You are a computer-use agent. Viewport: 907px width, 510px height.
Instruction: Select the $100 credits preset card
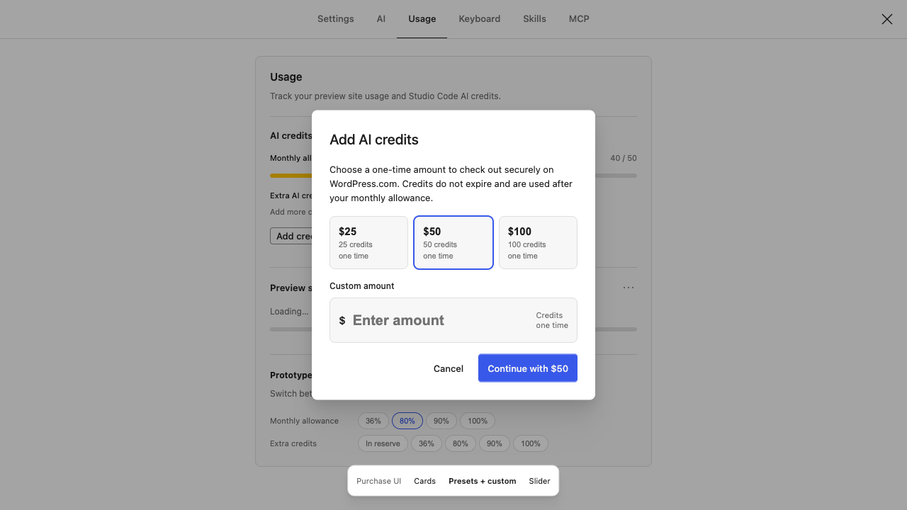click(538, 243)
